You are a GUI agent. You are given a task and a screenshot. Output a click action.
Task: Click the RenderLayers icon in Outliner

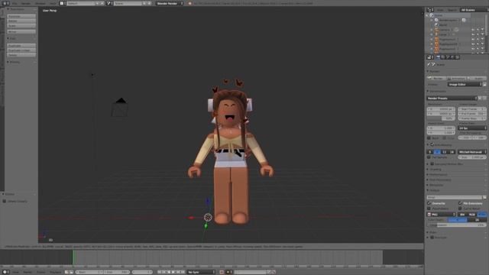pyautogui.click(x=436, y=20)
